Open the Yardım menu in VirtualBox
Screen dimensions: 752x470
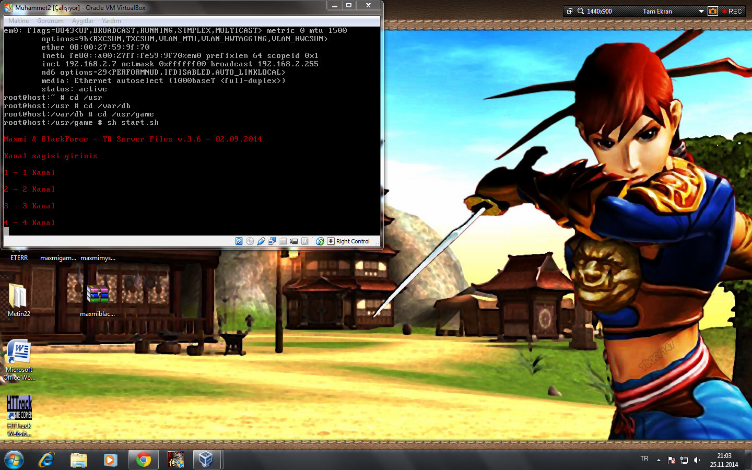pyautogui.click(x=111, y=21)
